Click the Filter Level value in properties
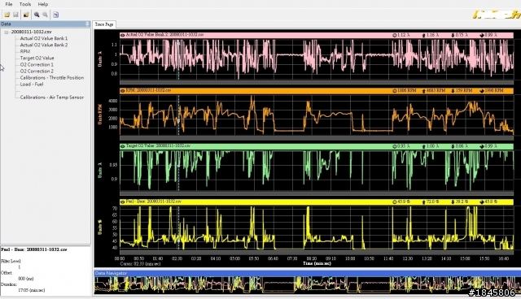The height and width of the screenshot is (299, 521). point(20,266)
